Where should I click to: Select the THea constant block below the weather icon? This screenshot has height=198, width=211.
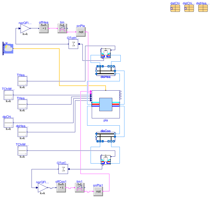[x=23, y=81]
